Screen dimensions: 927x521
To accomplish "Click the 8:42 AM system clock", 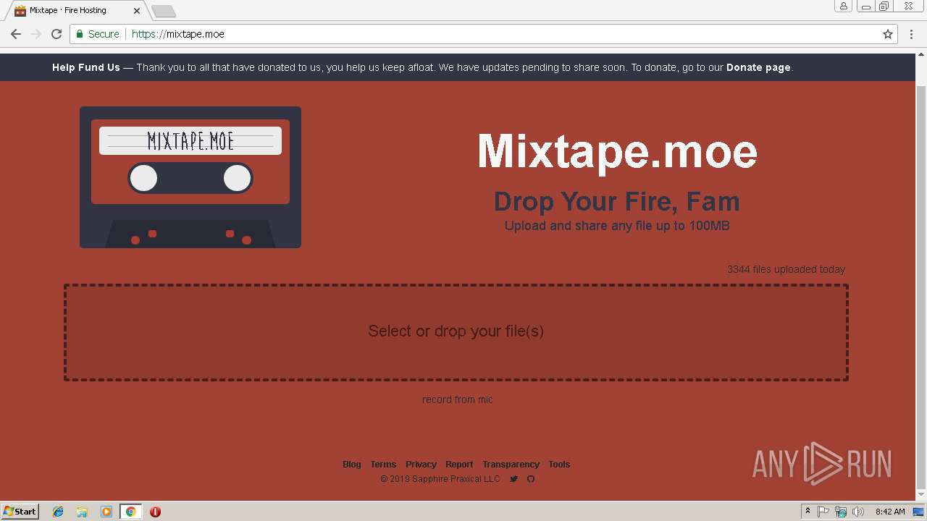I will (x=890, y=512).
